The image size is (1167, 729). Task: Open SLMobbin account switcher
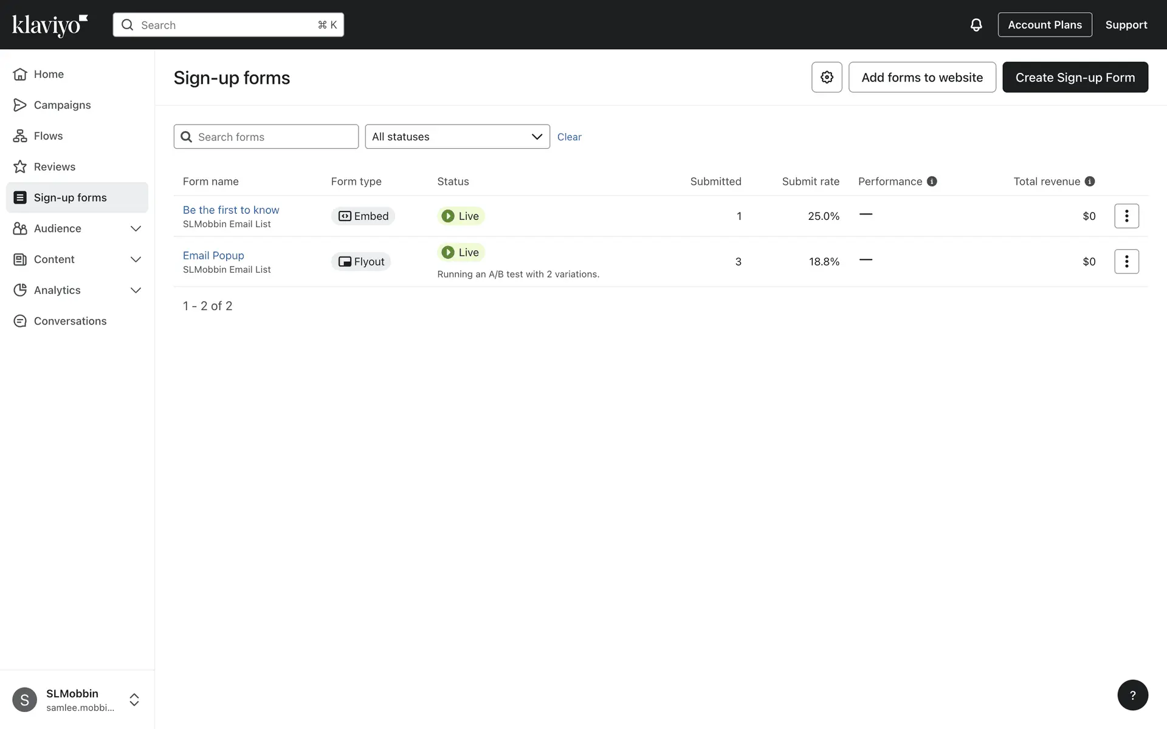tap(134, 699)
